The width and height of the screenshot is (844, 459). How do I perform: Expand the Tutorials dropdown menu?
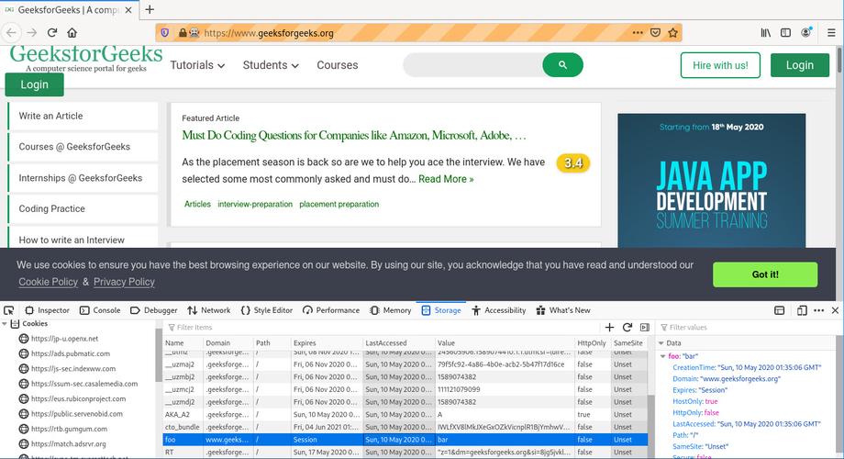point(197,65)
